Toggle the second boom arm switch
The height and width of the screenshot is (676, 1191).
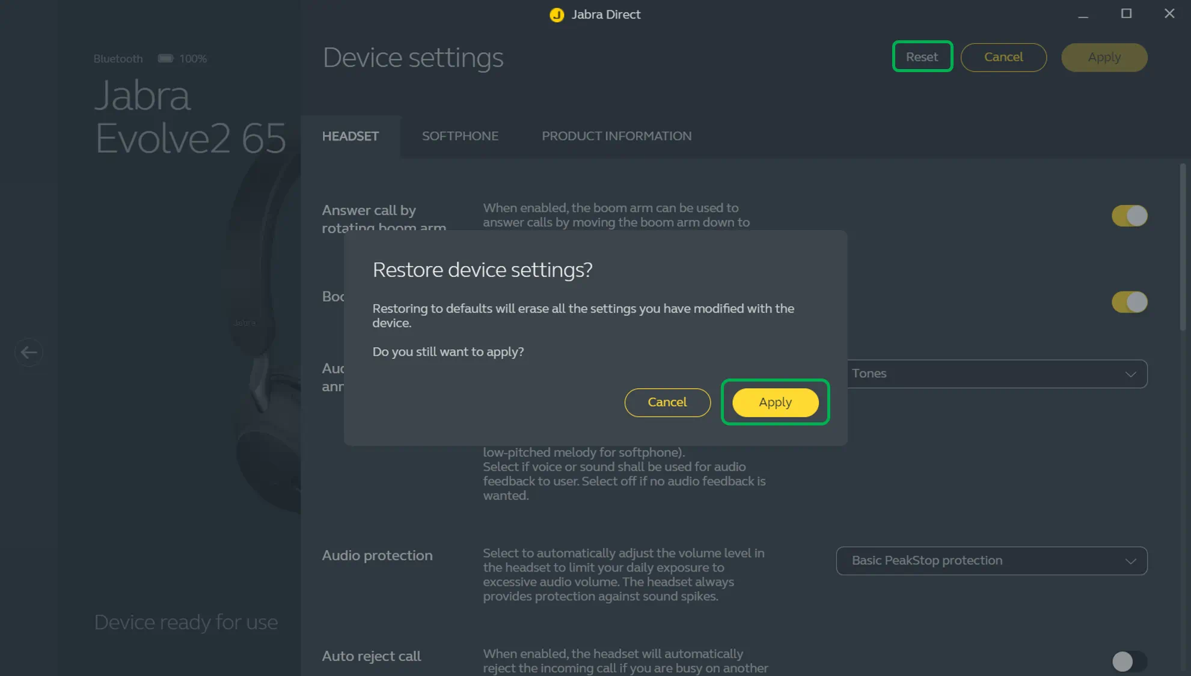point(1129,302)
